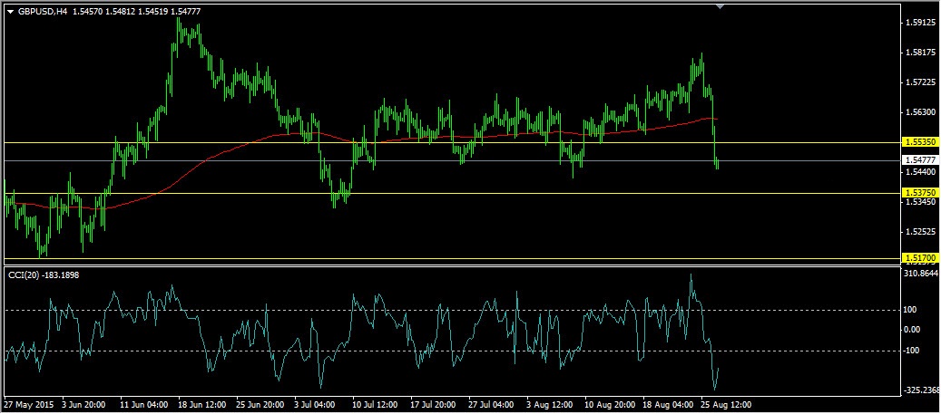The width and height of the screenshot is (941, 414).
Task: Click the 25 Jun 20:00 time label
Action: pyautogui.click(x=260, y=404)
